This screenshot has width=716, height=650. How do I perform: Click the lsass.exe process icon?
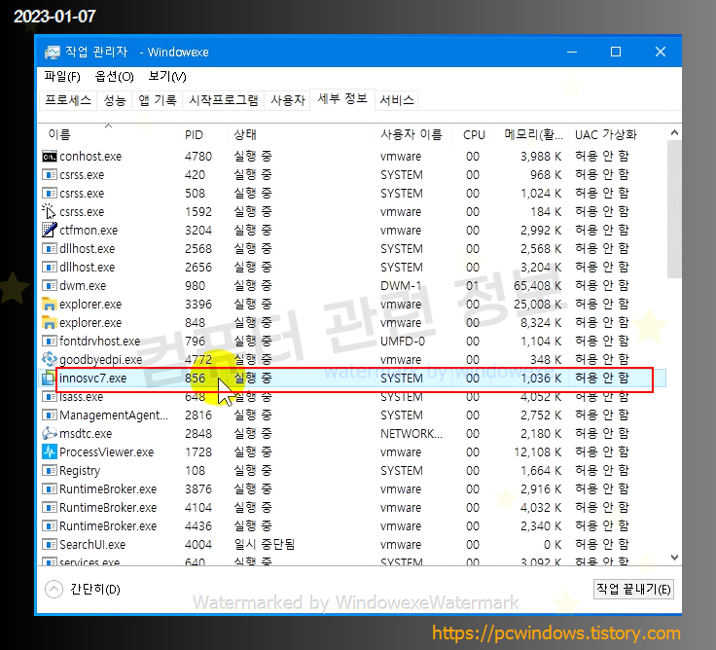[50, 396]
